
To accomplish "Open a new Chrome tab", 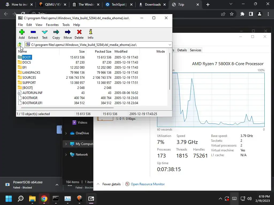I will click(208, 5).
